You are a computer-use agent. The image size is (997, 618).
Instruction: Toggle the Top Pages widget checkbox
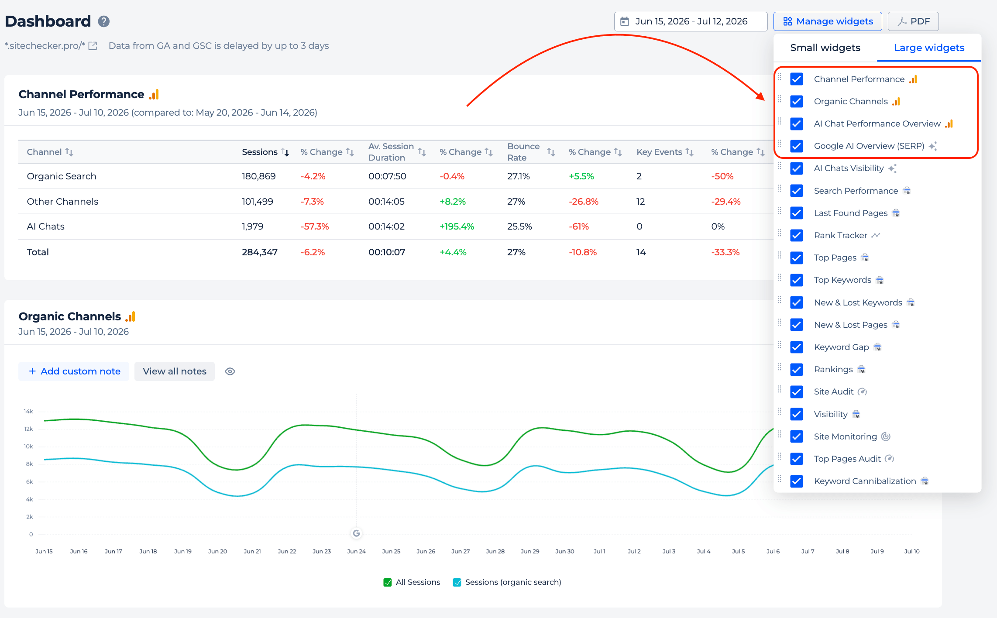click(x=797, y=257)
